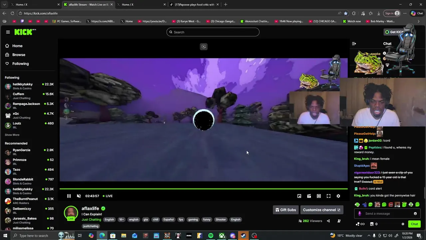Open BlondeRabbit recommended channel
The image size is (426, 240).
tap(29, 181)
